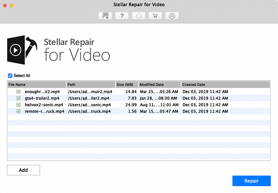Screen dimensions: 278x193
Task: Sort by the File Name column header
Action: (37, 85)
